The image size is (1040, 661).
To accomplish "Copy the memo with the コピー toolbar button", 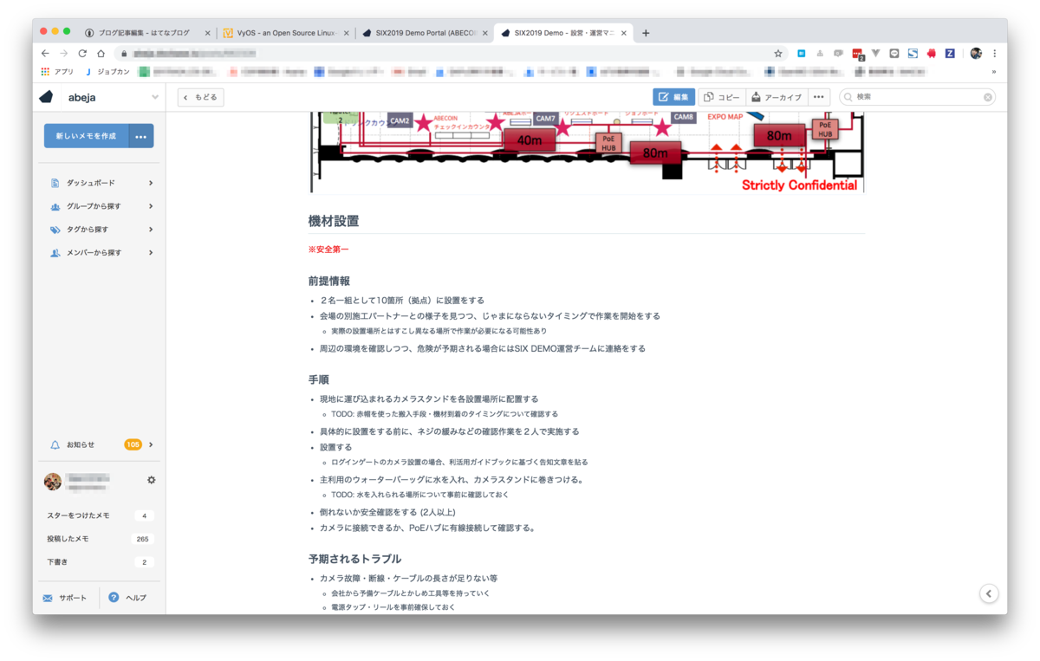I will (x=722, y=97).
